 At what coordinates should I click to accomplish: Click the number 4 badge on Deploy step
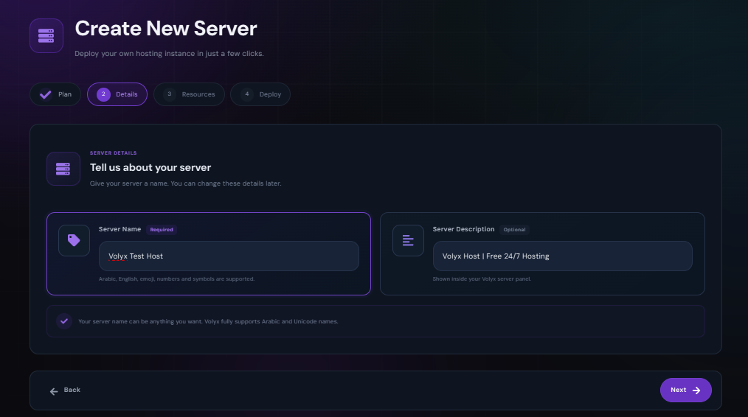[246, 94]
